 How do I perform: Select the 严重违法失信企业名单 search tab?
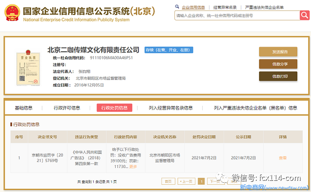(x=264, y=8)
